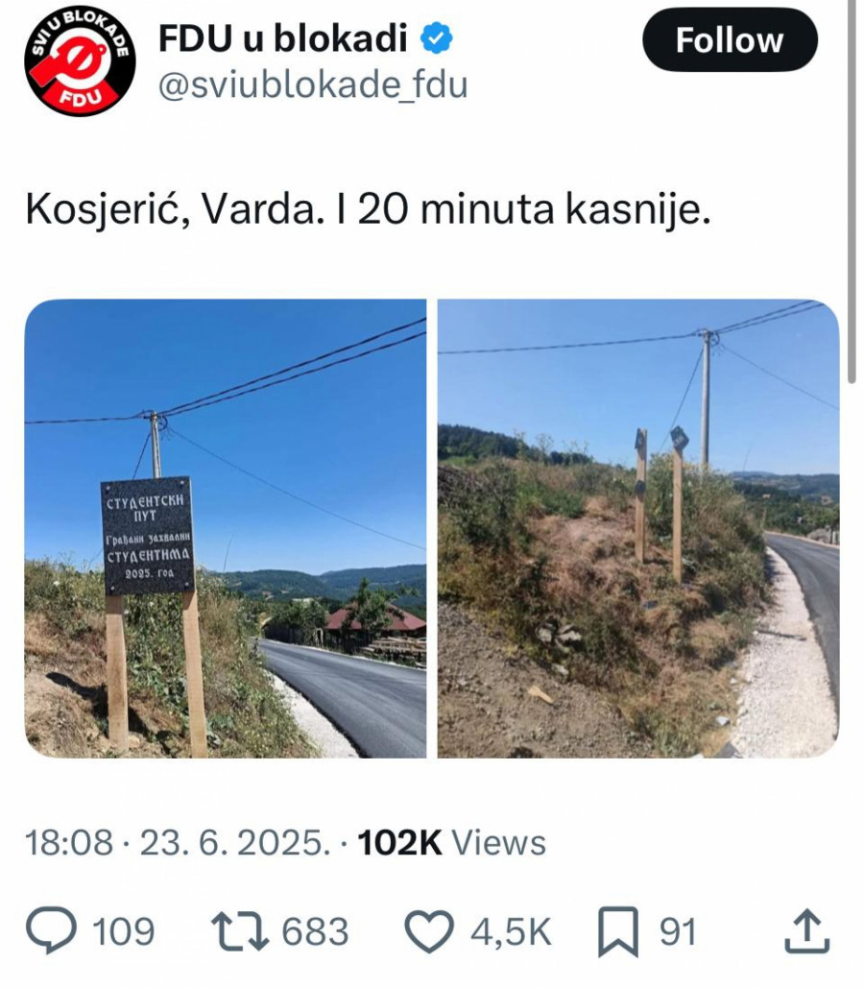864x988 pixels.
Task: Click the 18:08 · 23. 6. 2025. timestamp
Action: coord(178,842)
